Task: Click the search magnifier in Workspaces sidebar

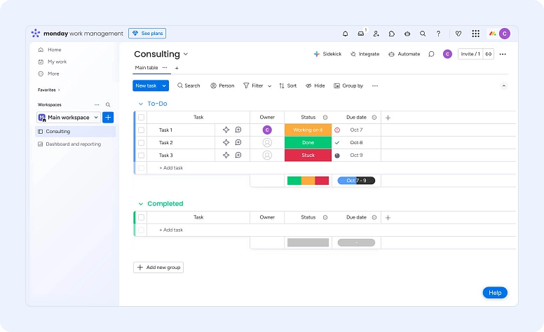Action: [x=108, y=105]
